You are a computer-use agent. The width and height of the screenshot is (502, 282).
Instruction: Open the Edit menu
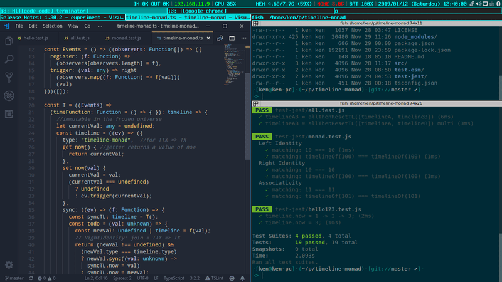pyautogui.click(x=33, y=26)
